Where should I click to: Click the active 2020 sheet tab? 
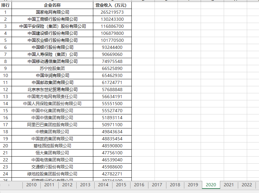click(x=211, y=185)
